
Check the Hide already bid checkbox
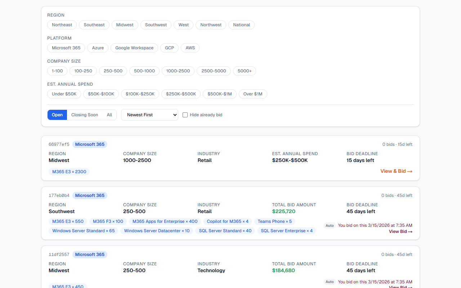(x=185, y=115)
